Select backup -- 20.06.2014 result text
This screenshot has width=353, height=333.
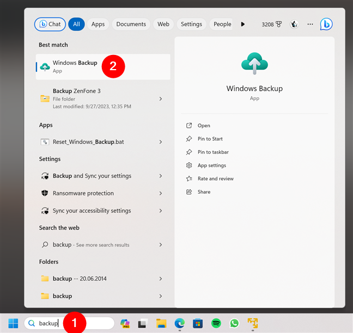[x=80, y=279]
